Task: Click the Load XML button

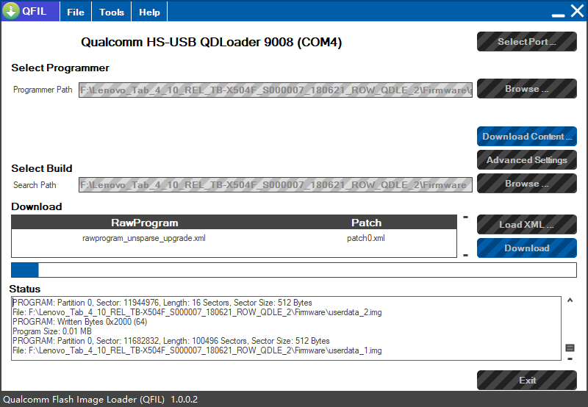Action: click(x=526, y=225)
